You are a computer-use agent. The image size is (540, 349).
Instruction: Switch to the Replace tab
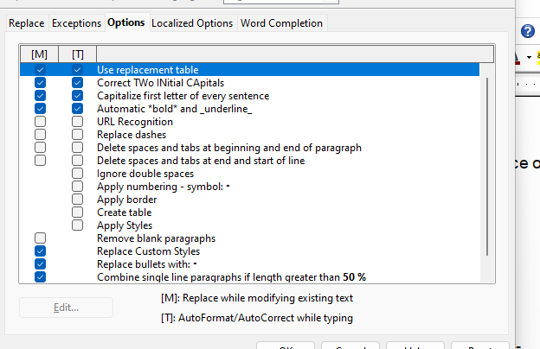coord(27,23)
